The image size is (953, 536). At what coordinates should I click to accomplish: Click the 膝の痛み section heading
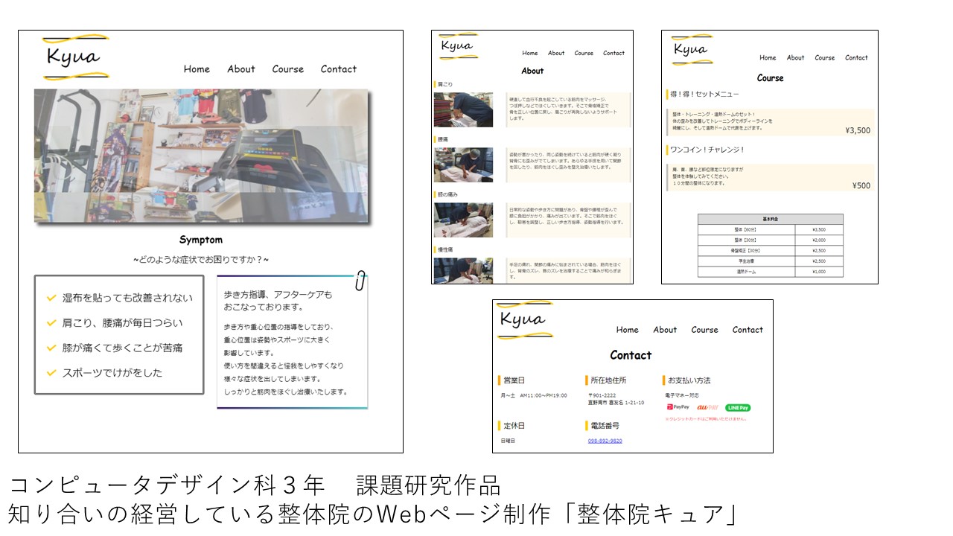pos(447,194)
